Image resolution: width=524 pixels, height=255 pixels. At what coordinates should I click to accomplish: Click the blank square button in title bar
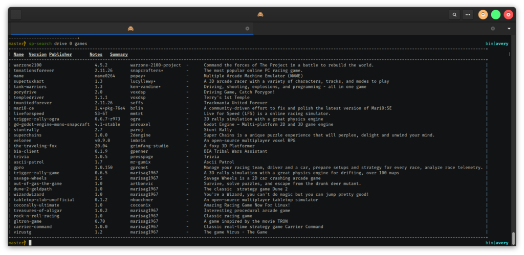pyautogui.click(x=16, y=15)
